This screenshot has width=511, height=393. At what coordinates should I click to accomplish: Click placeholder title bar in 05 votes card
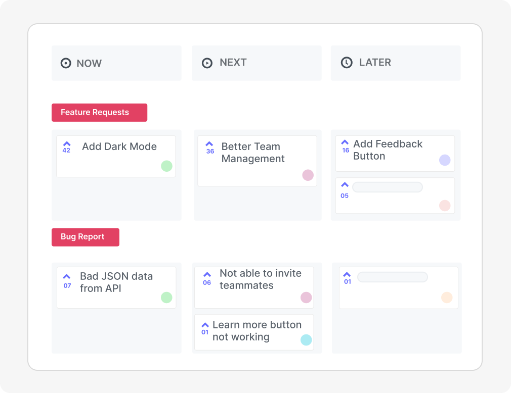[388, 187]
